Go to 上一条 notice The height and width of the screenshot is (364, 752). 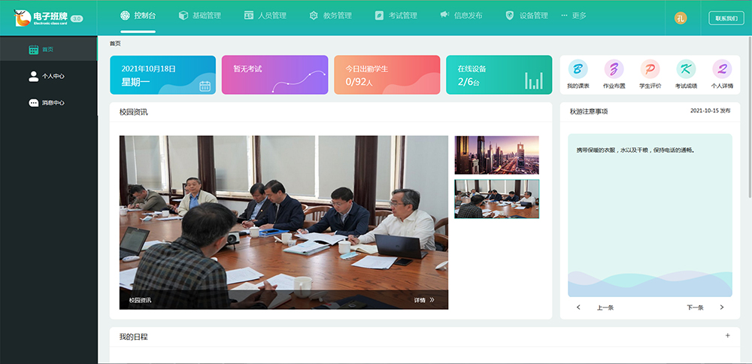click(605, 308)
